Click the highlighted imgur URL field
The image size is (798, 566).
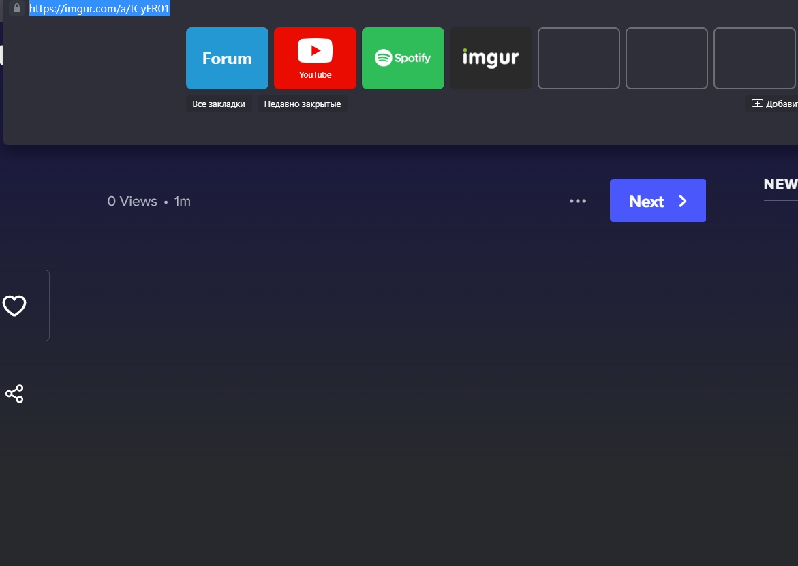point(99,9)
